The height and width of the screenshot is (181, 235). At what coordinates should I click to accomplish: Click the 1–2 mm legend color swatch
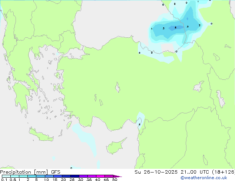23,176
